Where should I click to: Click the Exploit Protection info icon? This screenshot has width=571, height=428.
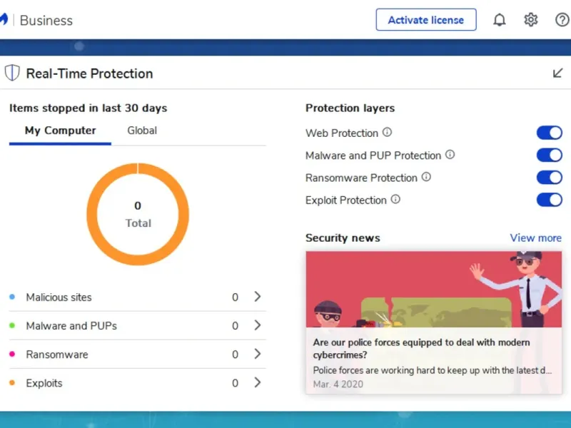(x=395, y=200)
